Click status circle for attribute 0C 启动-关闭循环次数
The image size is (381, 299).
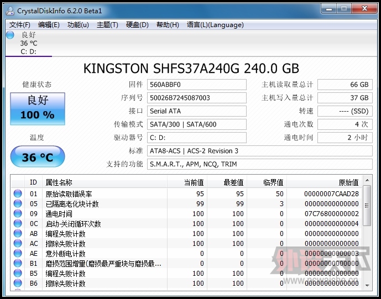point(18,223)
